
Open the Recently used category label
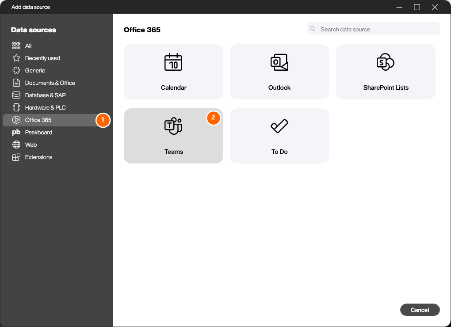pyautogui.click(x=42, y=58)
